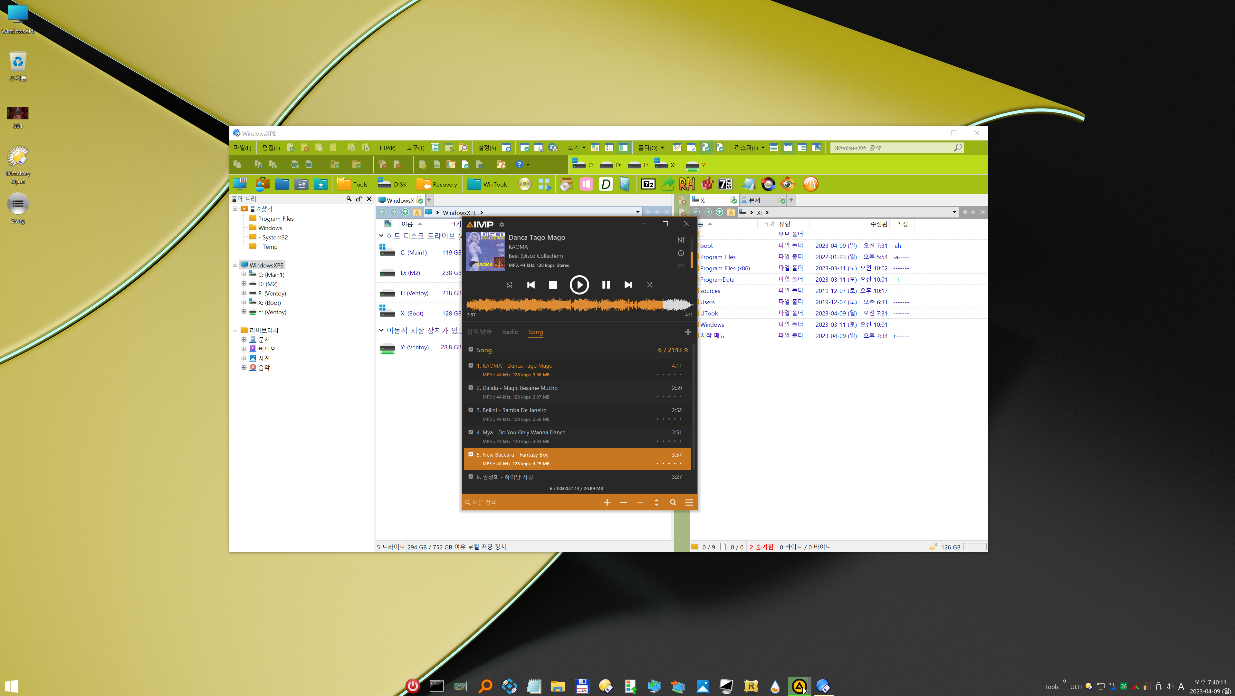The image size is (1235, 696).
Task: Toggle repeat mode in AIMP
Action: pyautogui.click(x=509, y=285)
